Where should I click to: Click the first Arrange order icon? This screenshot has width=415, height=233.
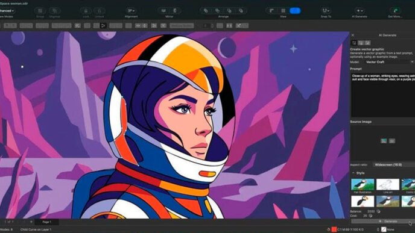click(x=205, y=11)
